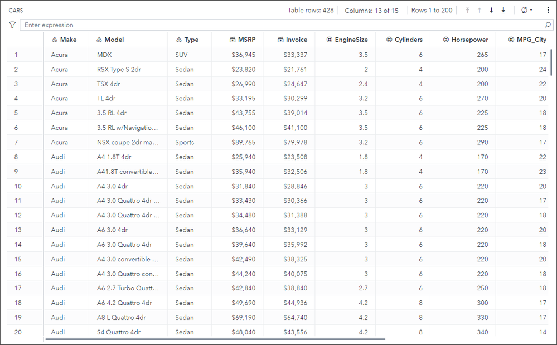Select the $21,761 invoice cell
The height and width of the screenshot is (345, 557).
click(x=289, y=69)
